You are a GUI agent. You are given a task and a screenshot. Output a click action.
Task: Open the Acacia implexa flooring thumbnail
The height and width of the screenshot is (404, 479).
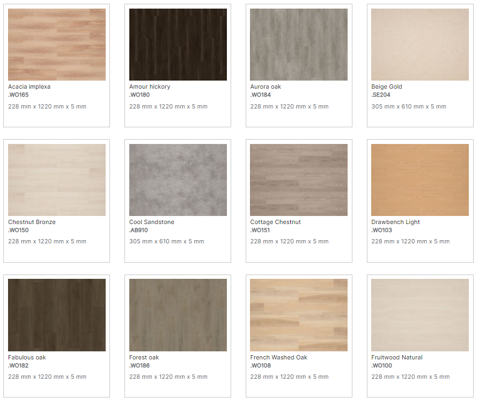(57, 45)
